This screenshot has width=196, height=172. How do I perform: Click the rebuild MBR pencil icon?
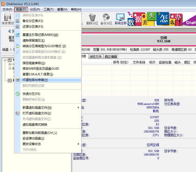click(x=17, y=35)
